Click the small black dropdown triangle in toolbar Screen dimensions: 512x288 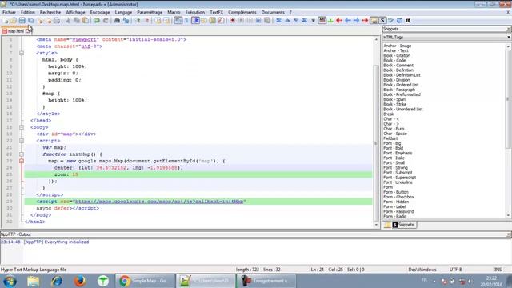coord(313,21)
